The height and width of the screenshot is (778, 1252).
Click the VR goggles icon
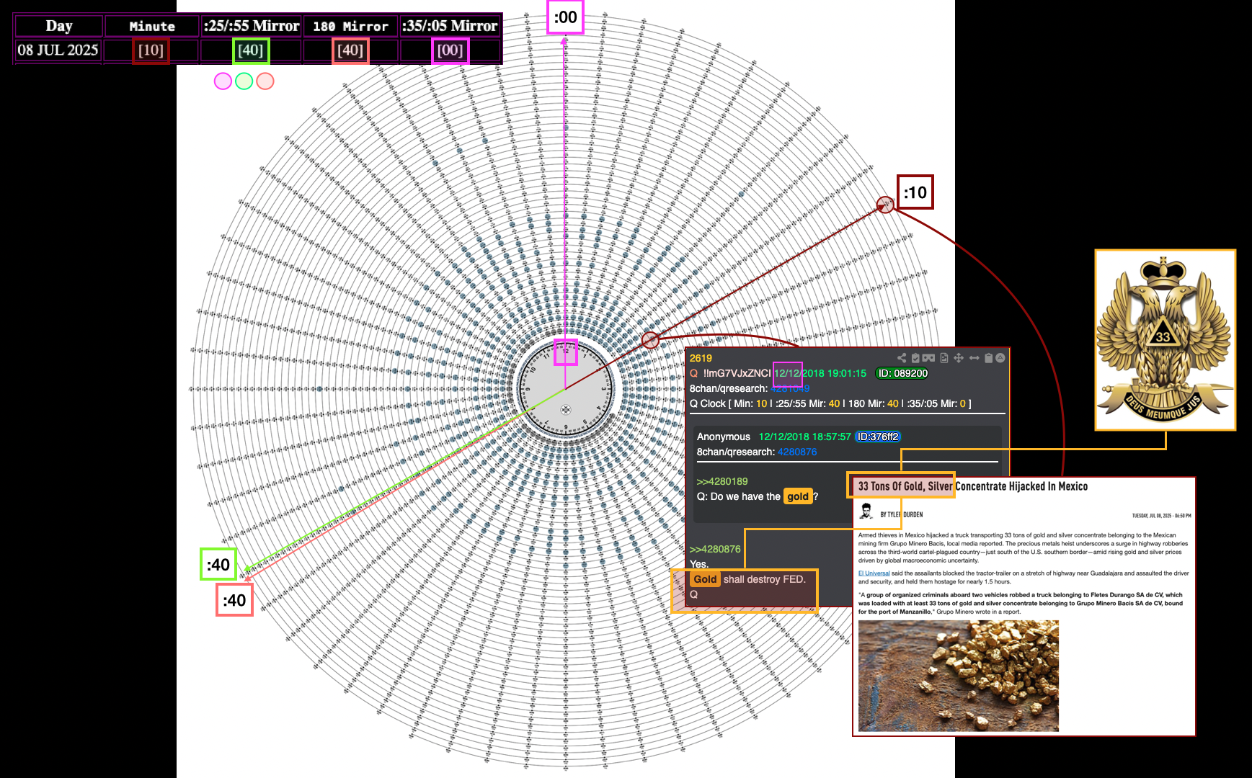pyautogui.click(x=928, y=358)
